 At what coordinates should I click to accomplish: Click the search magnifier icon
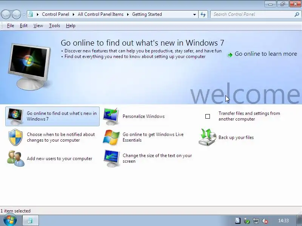tap(297, 14)
